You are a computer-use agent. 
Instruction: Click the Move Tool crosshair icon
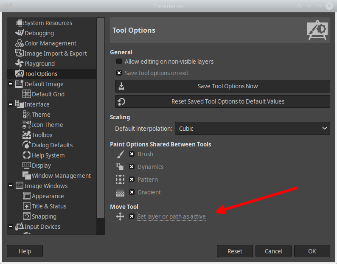click(120, 216)
